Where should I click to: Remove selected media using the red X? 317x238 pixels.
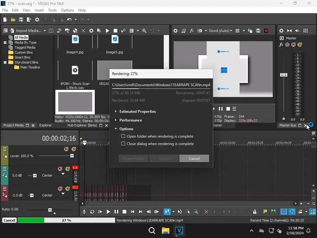[x=83, y=31]
